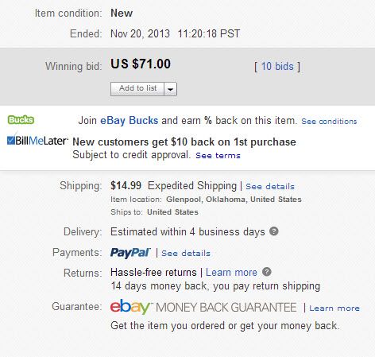Open See details for PayPal payments
The width and height of the screenshot is (375, 357).
(186, 253)
